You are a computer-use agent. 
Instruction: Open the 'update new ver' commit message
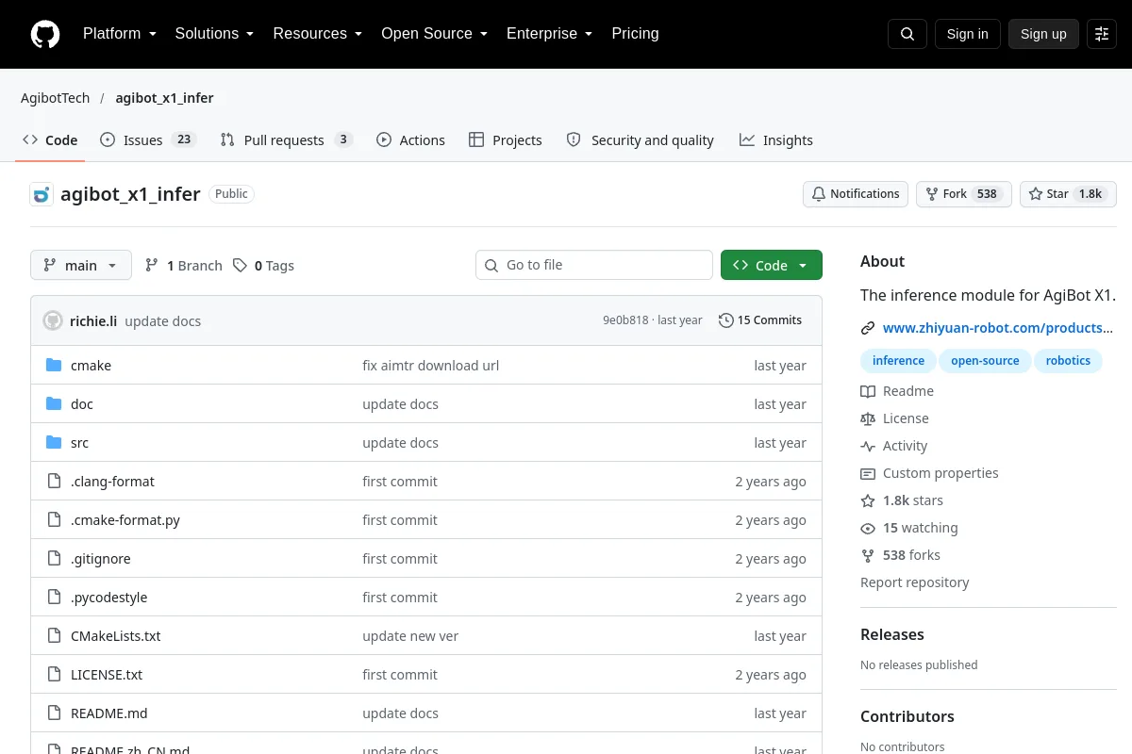(x=410, y=636)
